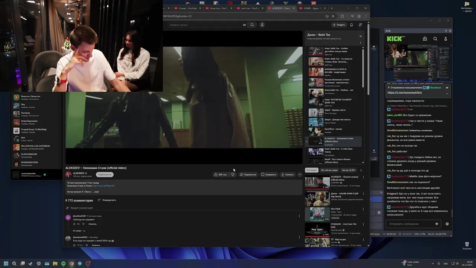This screenshot has width=476, height=268.
Task: Open the comment sort dropdown 'Упорядочить'
Action: click(x=107, y=200)
